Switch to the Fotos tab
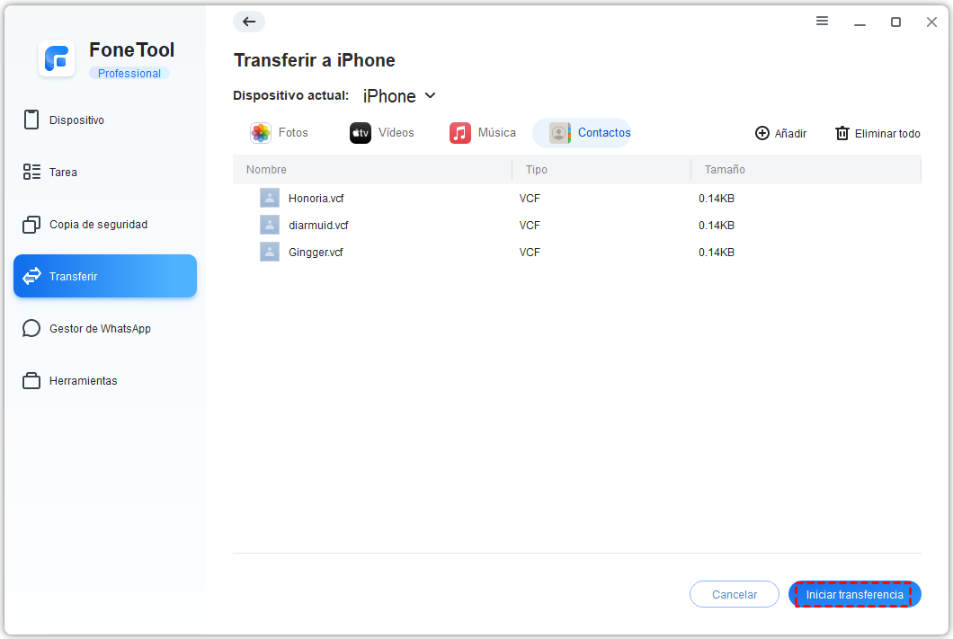 (280, 133)
